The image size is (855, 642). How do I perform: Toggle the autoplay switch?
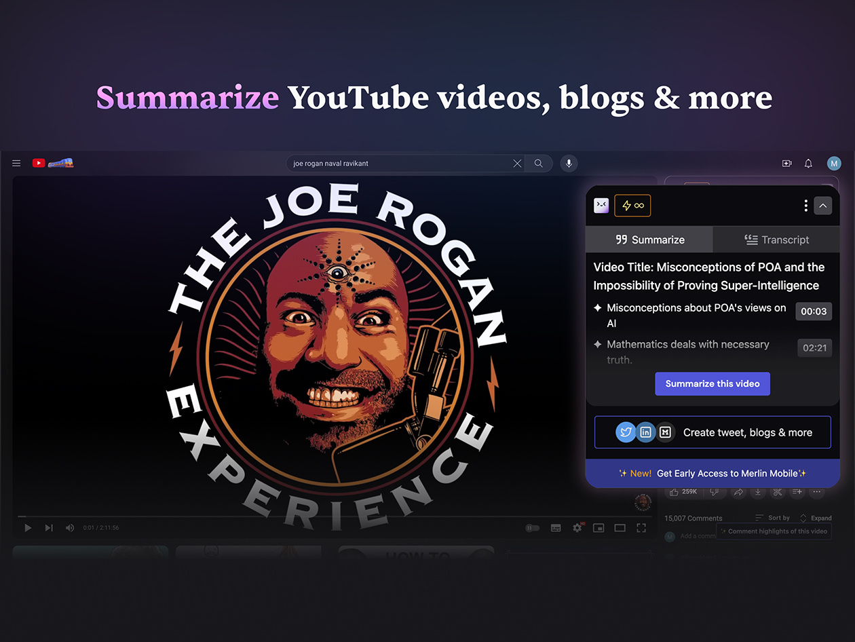click(533, 528)
